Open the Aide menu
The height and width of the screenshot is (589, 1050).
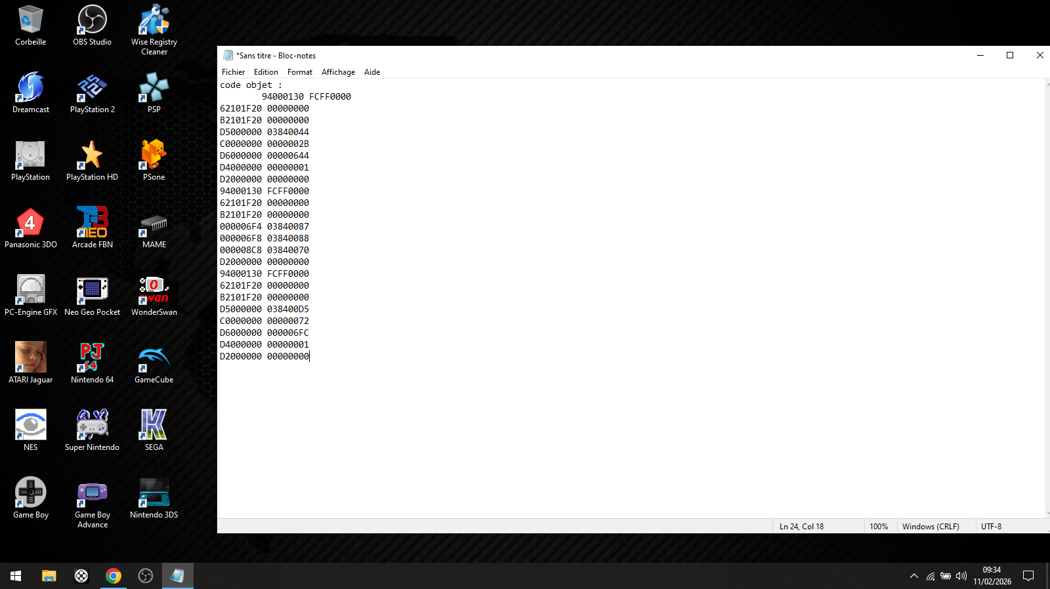click(372, 72)
